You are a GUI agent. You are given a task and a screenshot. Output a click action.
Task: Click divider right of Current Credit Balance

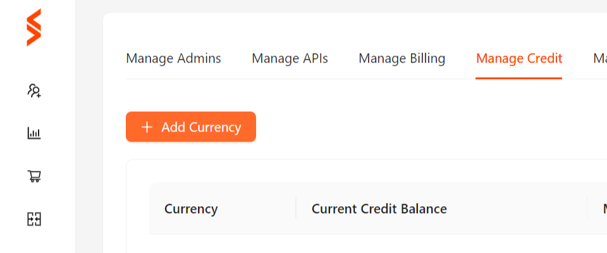[587, 208]
